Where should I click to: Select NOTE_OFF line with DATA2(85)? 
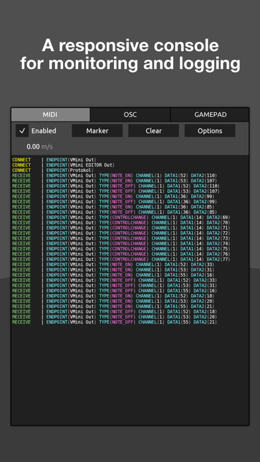115,212
